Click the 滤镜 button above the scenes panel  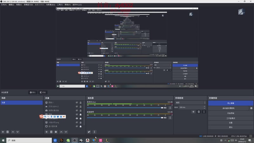(43, 92)
